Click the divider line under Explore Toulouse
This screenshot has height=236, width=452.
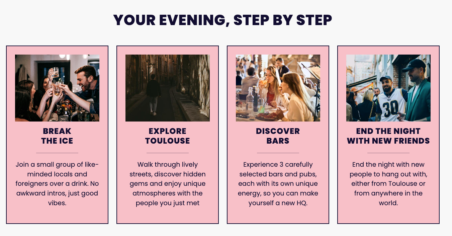pyautogui.click(x=168, y=153)
